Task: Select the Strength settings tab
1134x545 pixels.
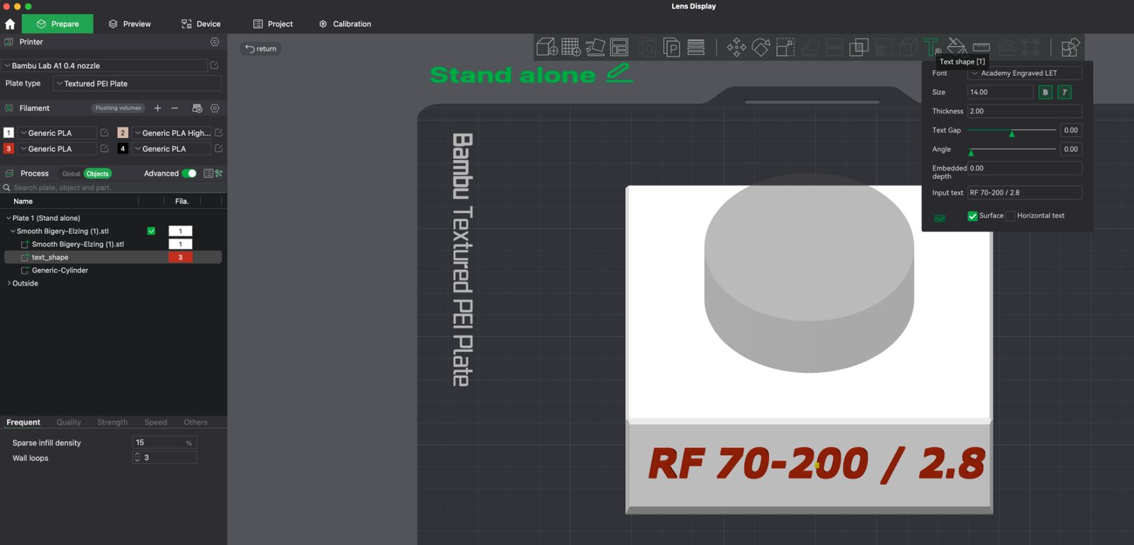Action: click(113, 423)
